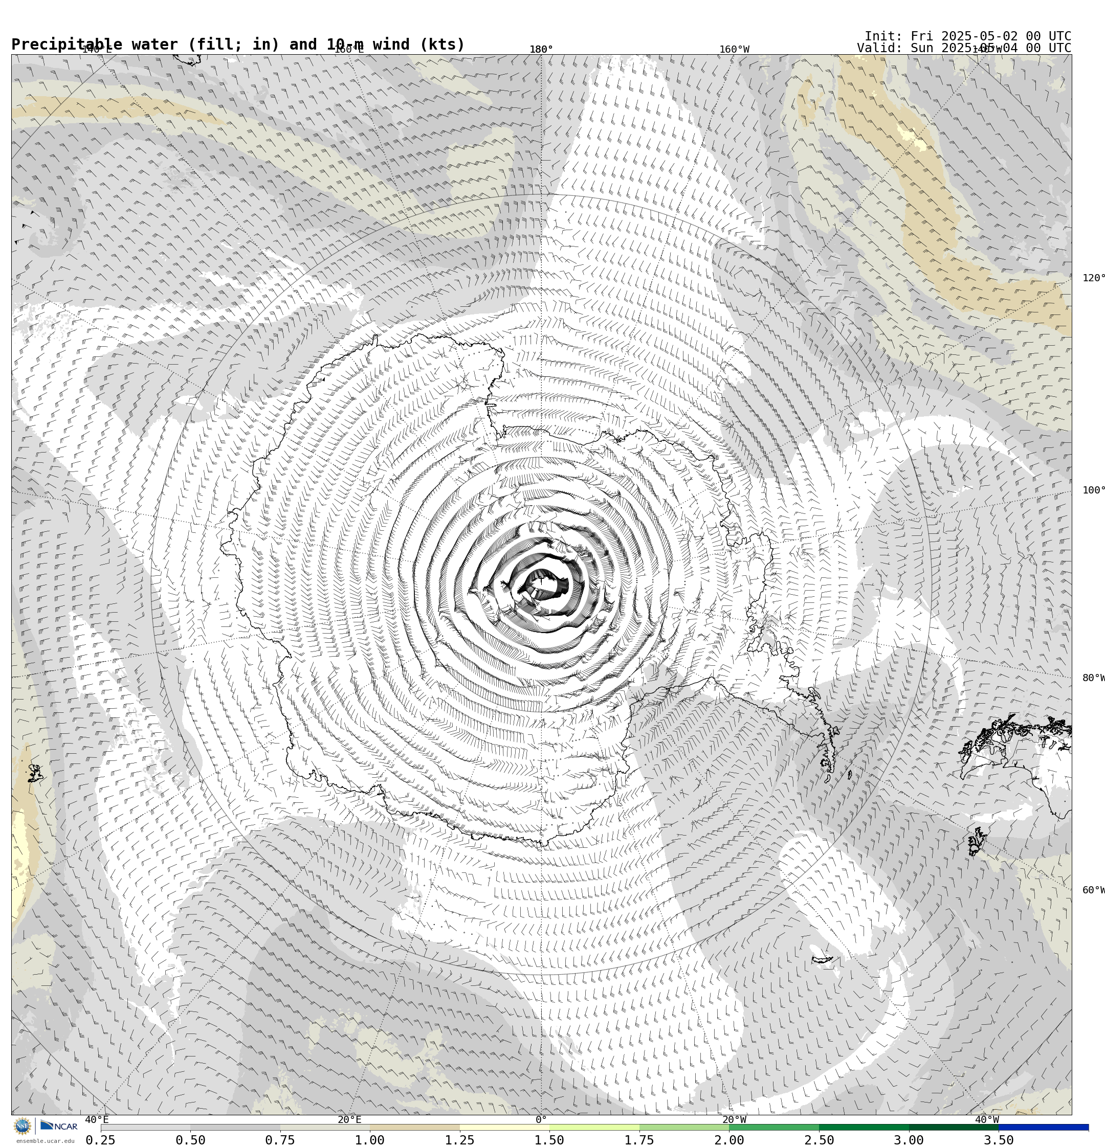Click the 100° longitude label on right

pos(1093,490)
